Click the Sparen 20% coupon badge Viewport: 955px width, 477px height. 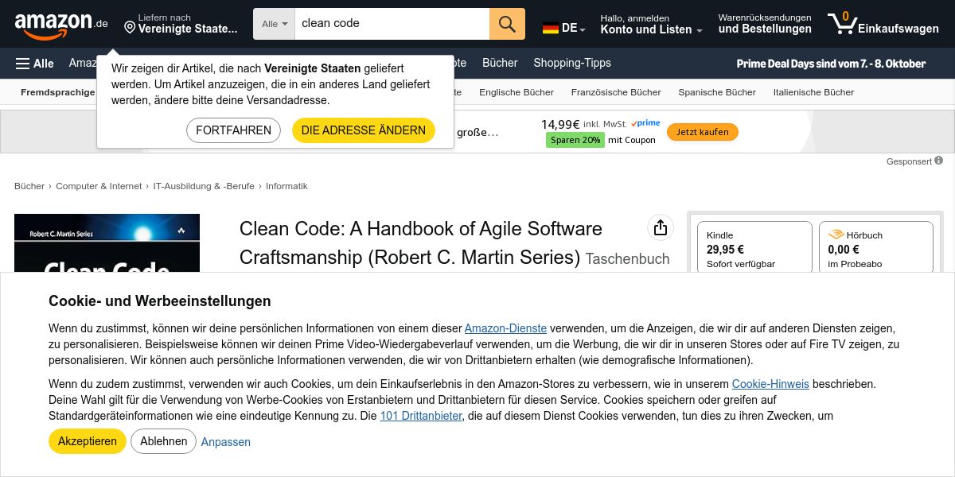[575, 140]
